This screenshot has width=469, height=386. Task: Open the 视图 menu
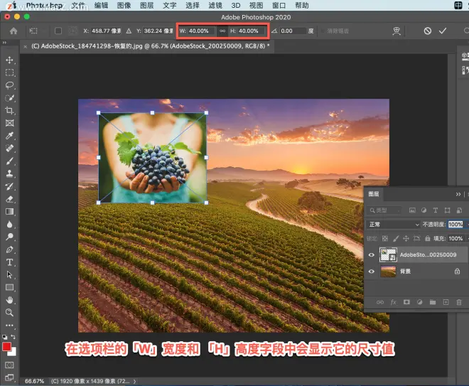click(x=257, y=6)
